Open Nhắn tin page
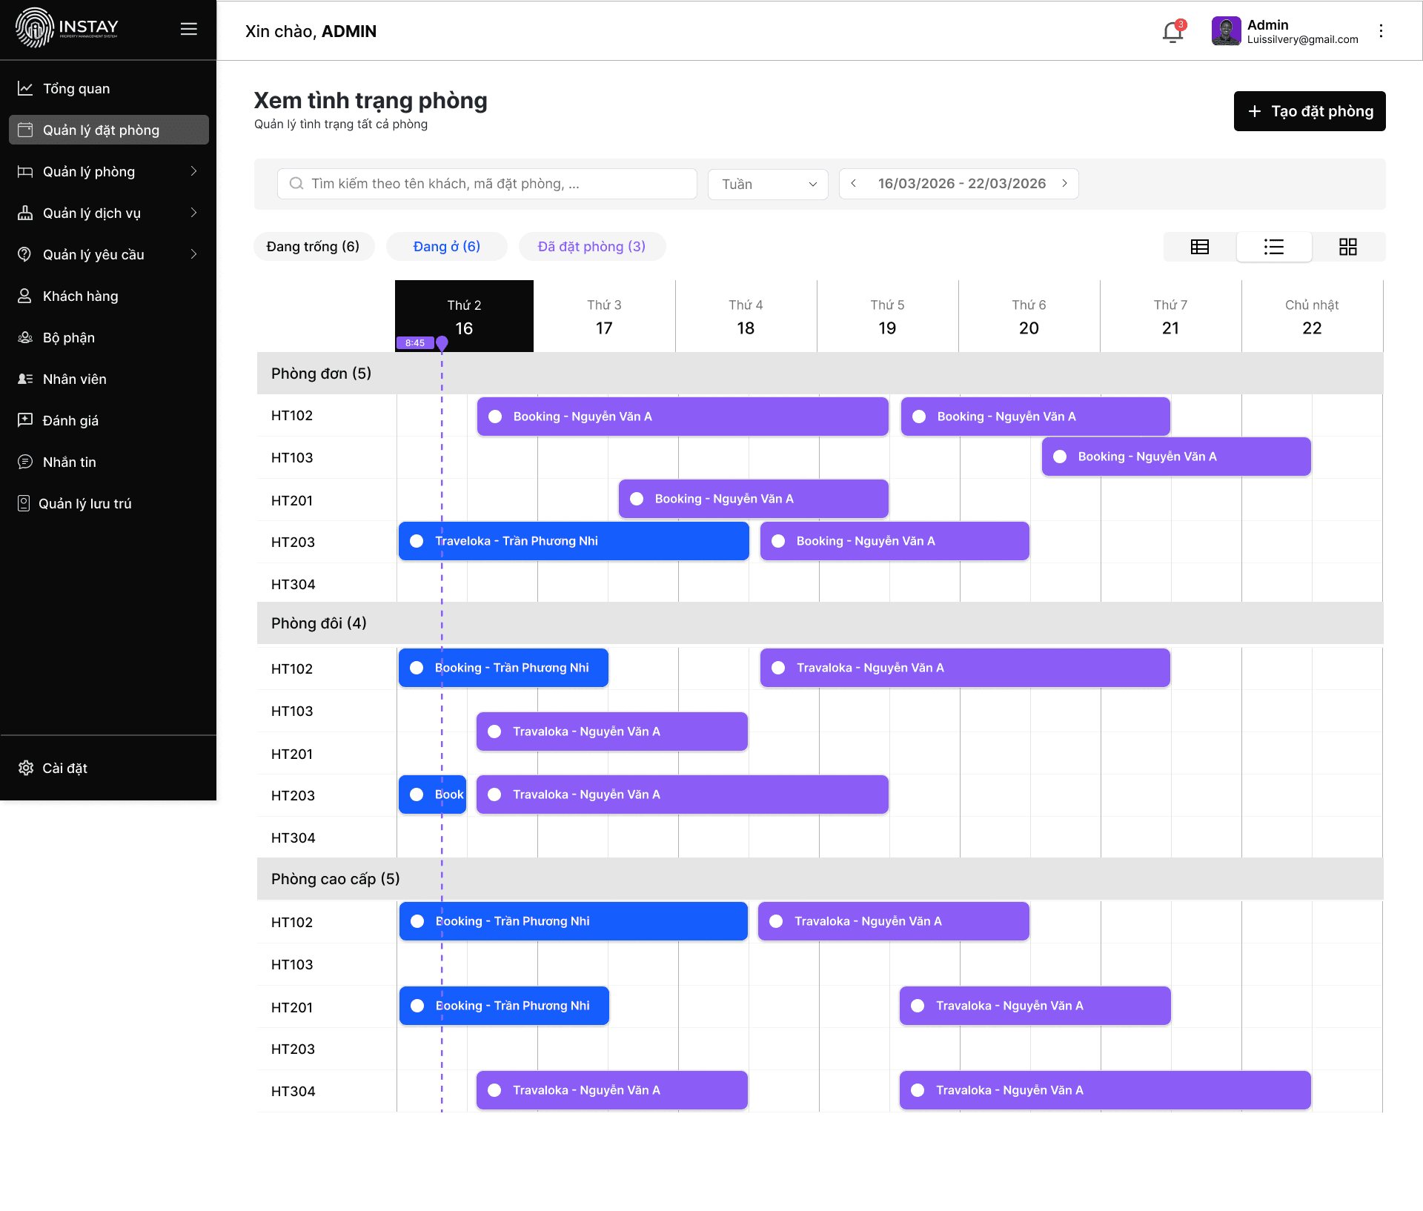The width and height of the screenshot is (1423, 1211). (108, 462)
